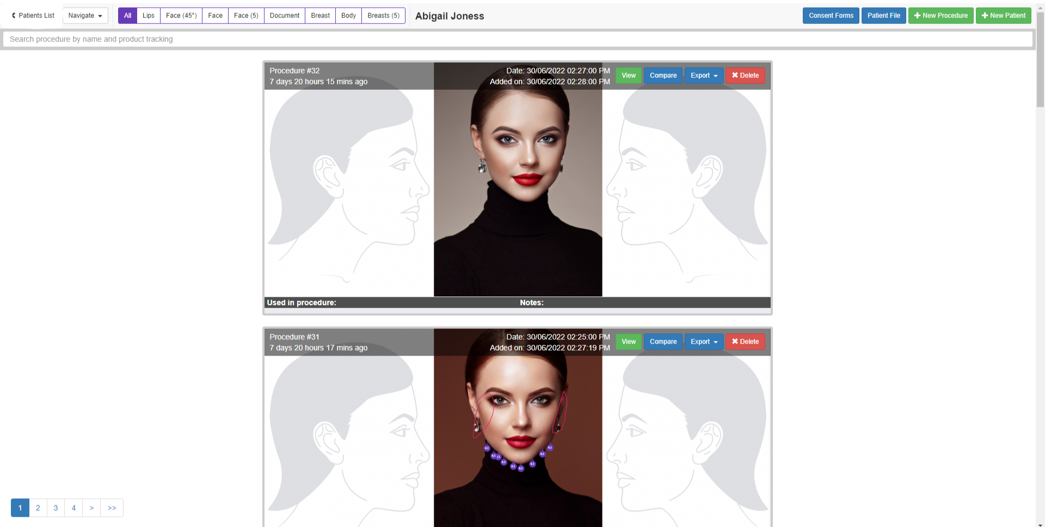1045x527 pixels.
Task: Compare Procedure #31 photos
Action: [663, 342]
